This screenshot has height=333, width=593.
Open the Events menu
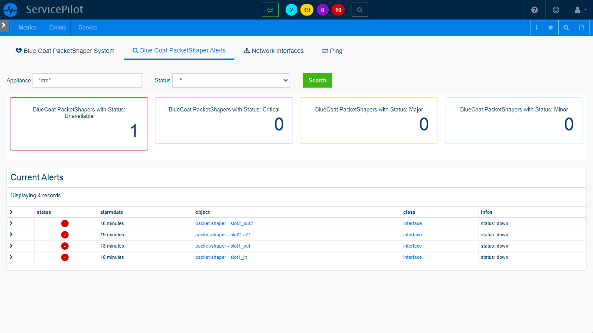coord(57,28)
